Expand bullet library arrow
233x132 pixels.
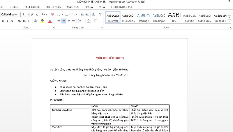pos(62,14)
